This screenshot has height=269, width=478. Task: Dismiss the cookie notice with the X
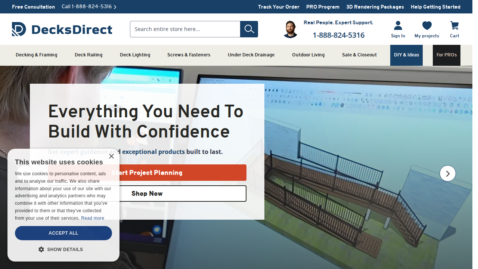[x=111, y=156]
